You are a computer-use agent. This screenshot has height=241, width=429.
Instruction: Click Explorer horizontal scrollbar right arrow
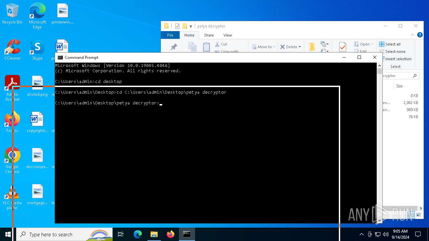tap(421, 208)
